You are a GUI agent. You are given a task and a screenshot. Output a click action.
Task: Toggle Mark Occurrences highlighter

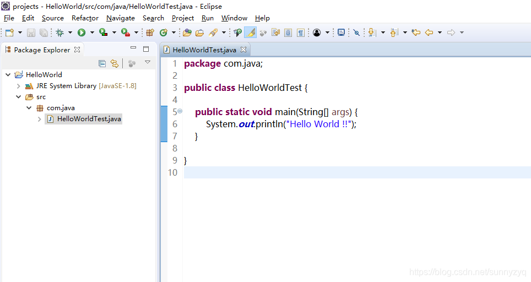[251, 32]
